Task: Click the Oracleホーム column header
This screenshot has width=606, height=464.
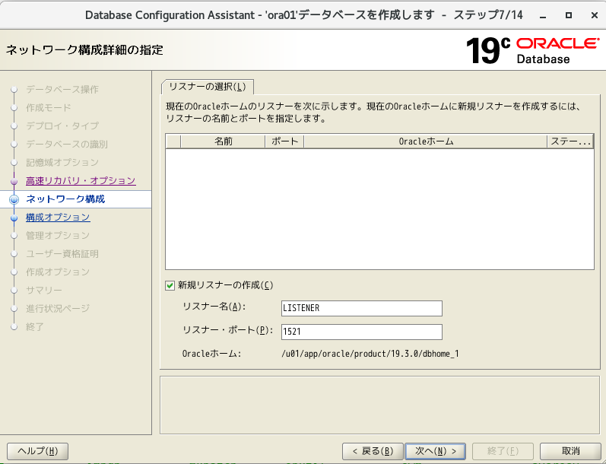Action: [426, 141]
